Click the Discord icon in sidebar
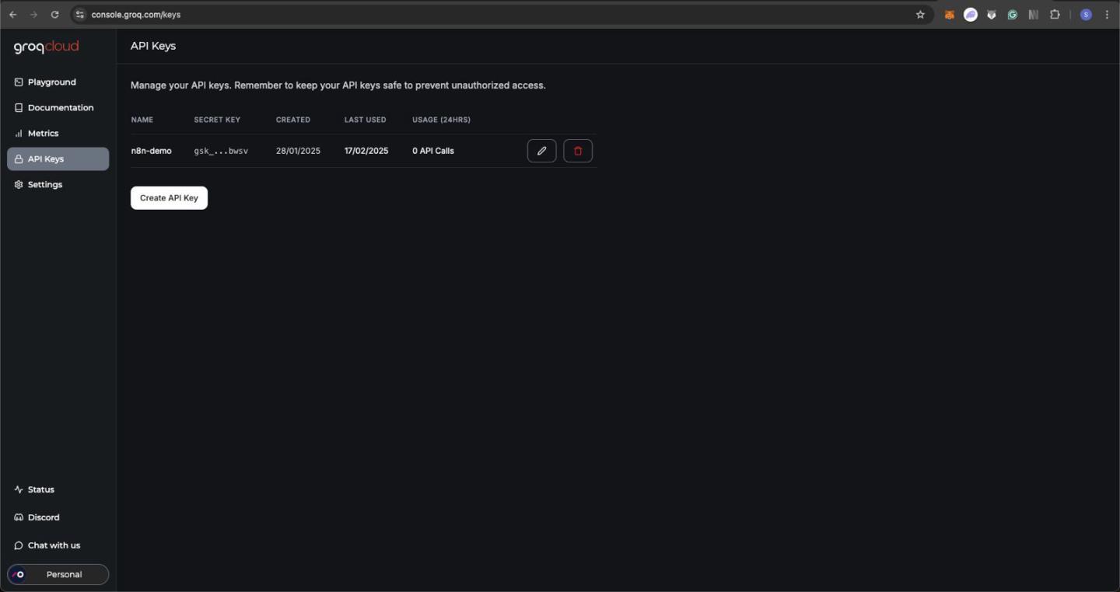Image resolution: width=1120 pixels, height=592 pixels. [x=18, y=517]
